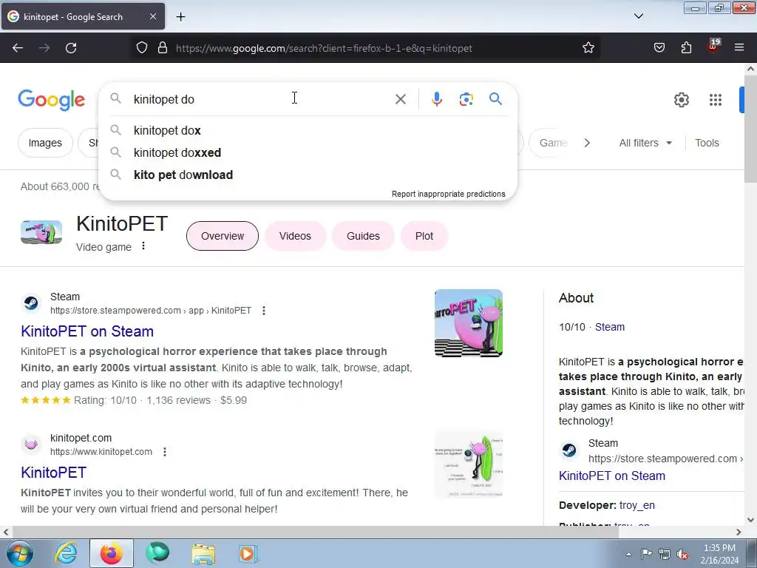This screenshot has width=757, height=568.
Task: Click the uBlock extension icon showing 19
Action: (x=713, y=47)
